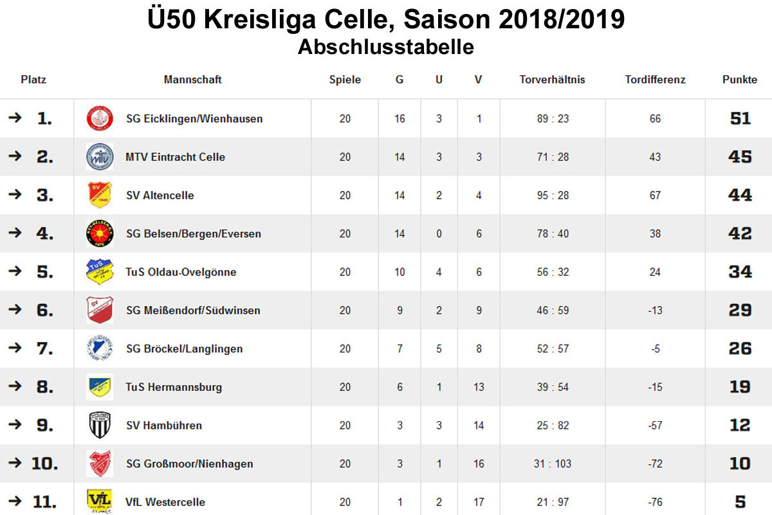Click the SG Meißendorf/Südwinsen crest
The height and width of the screenshot is (515, 772).
[100, 311]
